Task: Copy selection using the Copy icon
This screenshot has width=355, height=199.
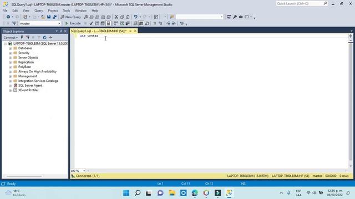Action: coord(122,17)
